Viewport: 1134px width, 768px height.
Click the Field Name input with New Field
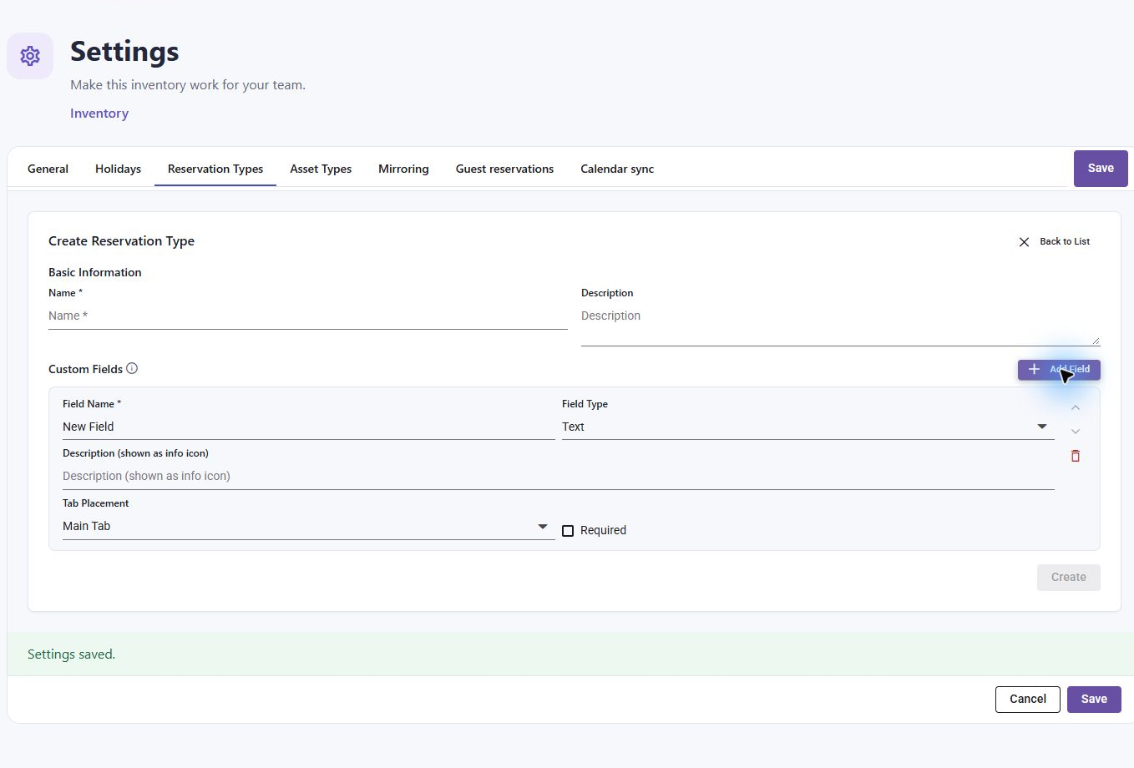[308, 427]
